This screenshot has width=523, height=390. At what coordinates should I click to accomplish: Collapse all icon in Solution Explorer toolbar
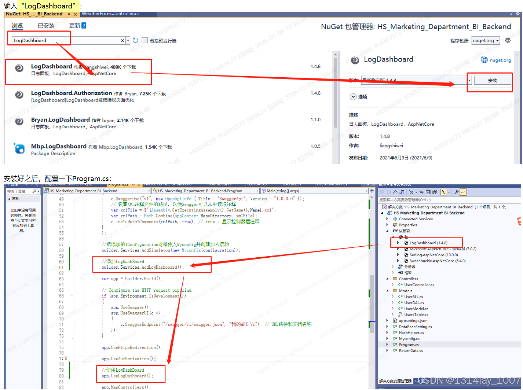pyautogui.click(x=428, y=192)
